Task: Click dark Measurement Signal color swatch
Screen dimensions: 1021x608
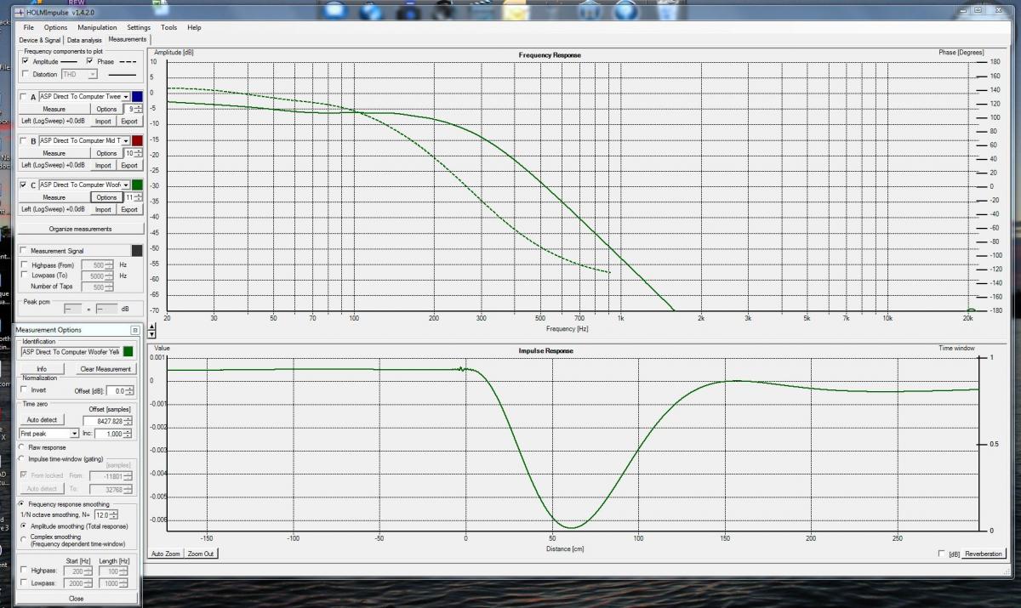Action: tap(137, 250)
